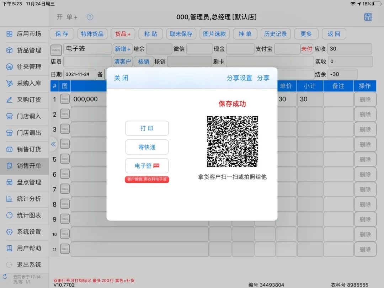Viewport: 384px width, 288px height.
Task: Open 统计图表 pie chart icon
Action: tap(9, 215)
